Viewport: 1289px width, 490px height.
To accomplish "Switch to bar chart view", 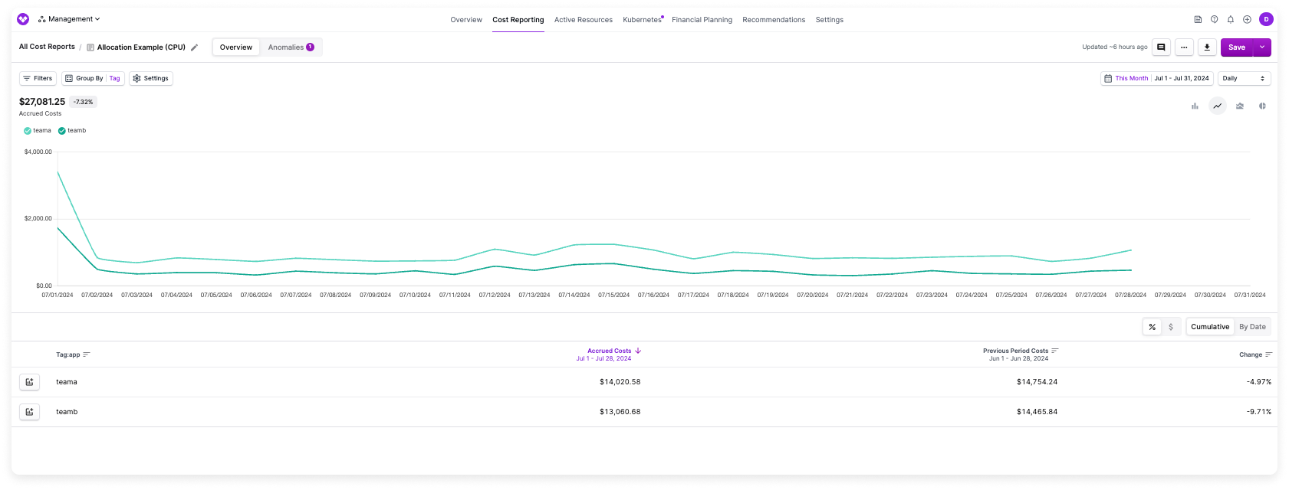I will tap(1195, 106).
